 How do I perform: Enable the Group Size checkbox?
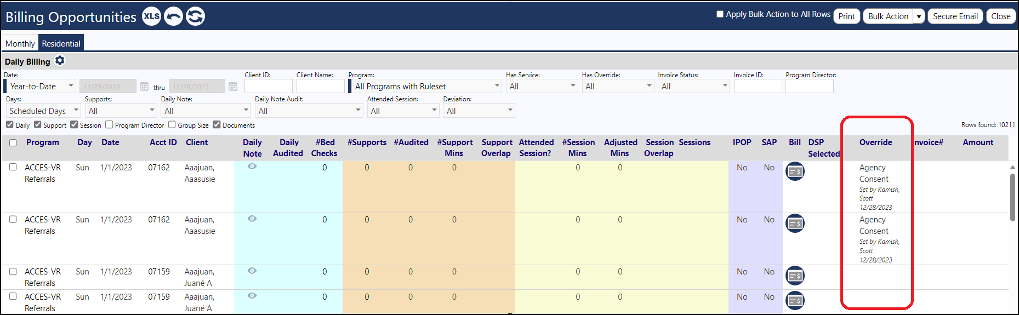(x=172, y=125)
